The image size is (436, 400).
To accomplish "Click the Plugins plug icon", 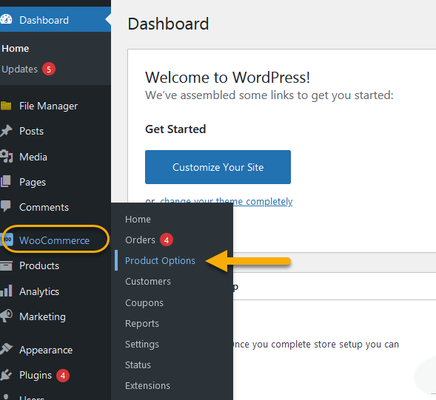I will (6, 375).
